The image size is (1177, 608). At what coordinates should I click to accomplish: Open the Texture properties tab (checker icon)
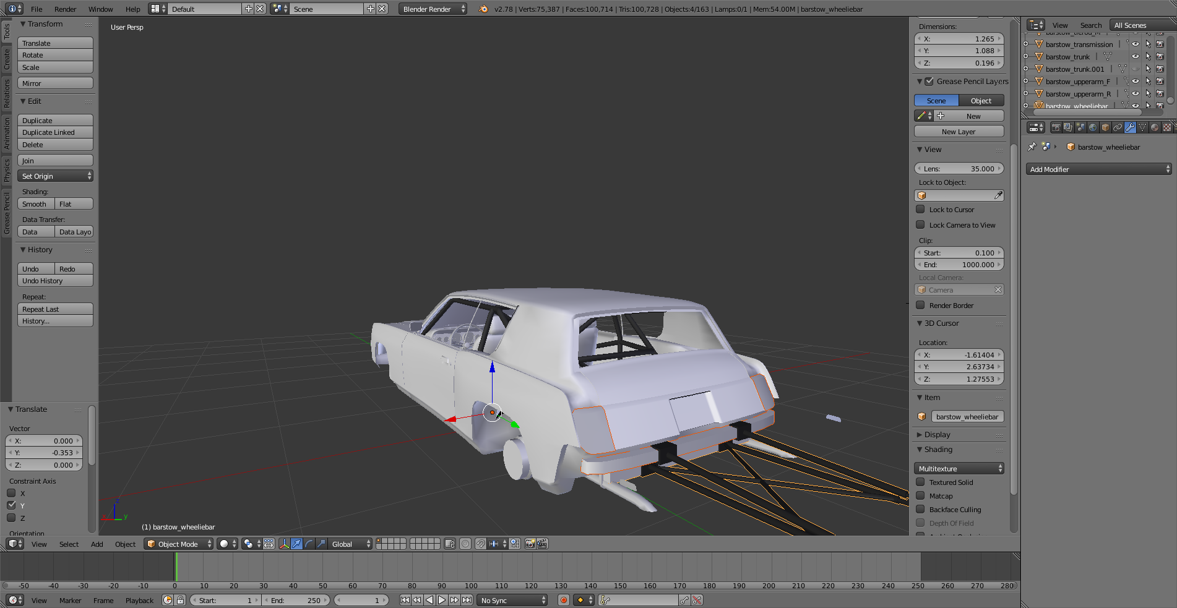coord(1167,127)
